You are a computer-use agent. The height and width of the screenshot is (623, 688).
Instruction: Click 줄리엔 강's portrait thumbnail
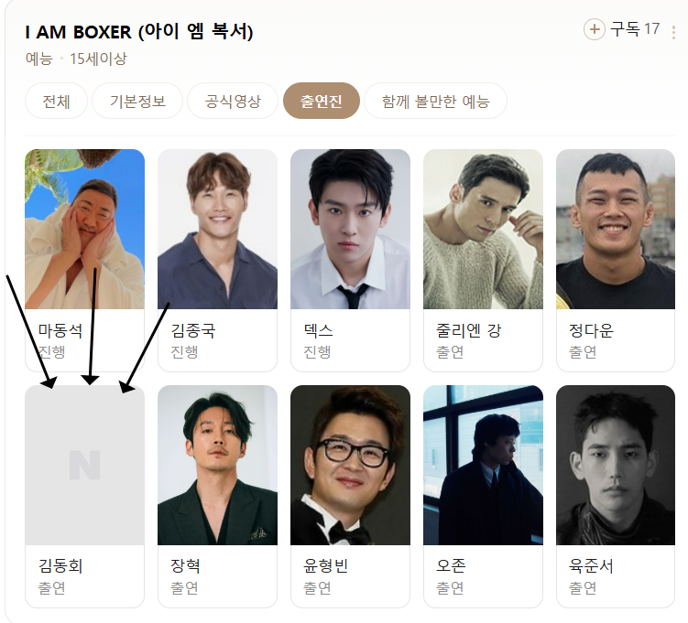483,229
